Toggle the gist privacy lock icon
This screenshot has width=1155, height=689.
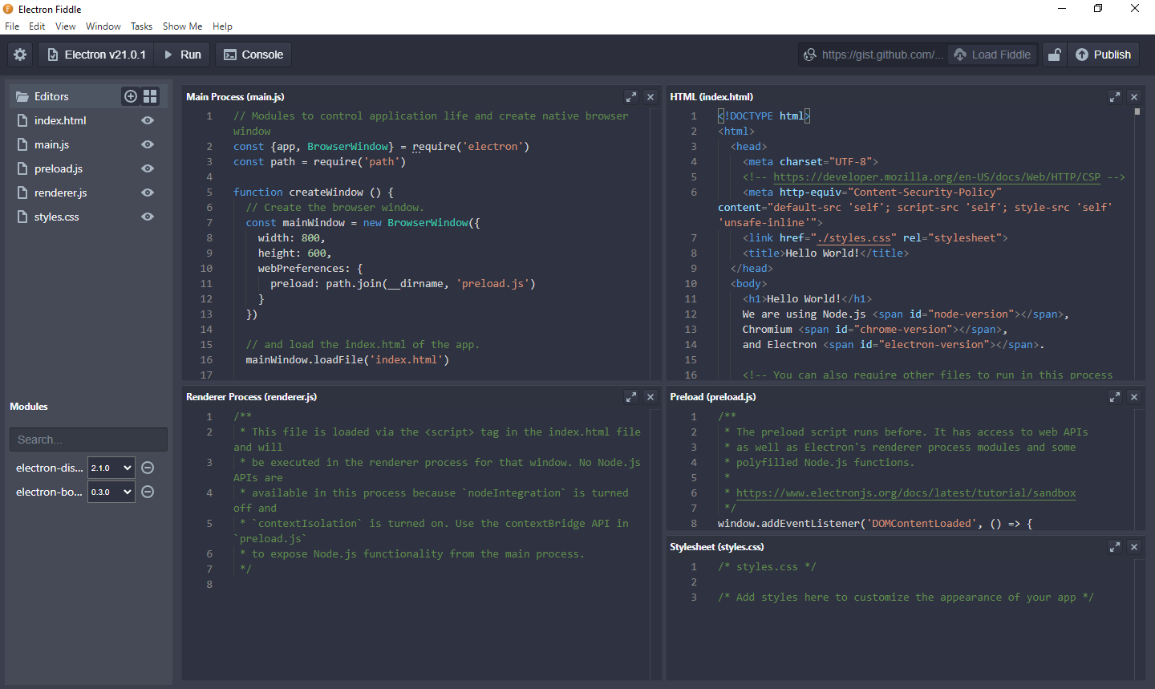1055,55
